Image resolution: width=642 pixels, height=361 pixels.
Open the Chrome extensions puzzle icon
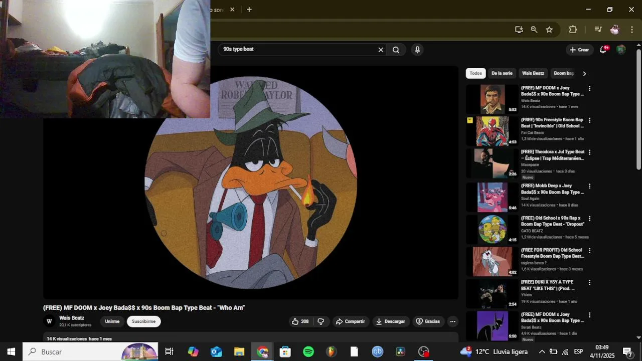(x=573, y=30)
